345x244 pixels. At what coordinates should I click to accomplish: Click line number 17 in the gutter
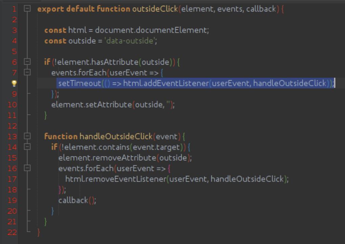click(x=12, y=179)
